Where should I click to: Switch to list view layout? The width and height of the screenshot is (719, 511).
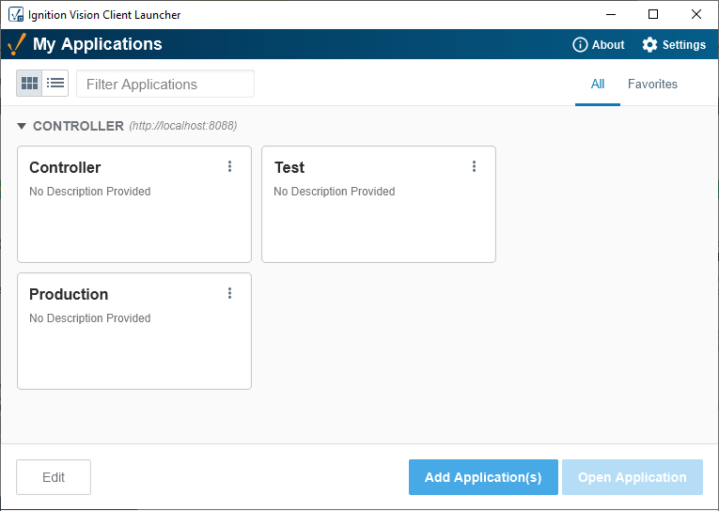[x=55, y=84]
